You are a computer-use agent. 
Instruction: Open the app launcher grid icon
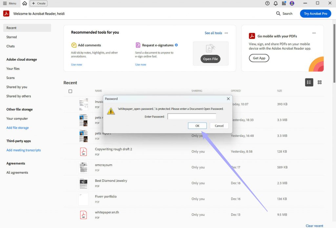click(283, 3)
